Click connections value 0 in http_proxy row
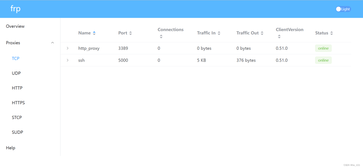Viewport: 363px width, 168px height. coord(159,48)
